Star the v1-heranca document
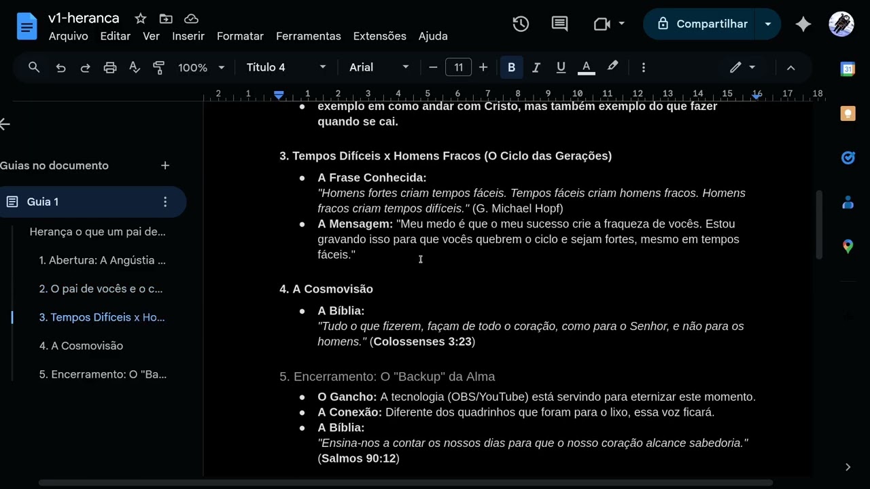870x489 pixels. [x=140, y=18]
